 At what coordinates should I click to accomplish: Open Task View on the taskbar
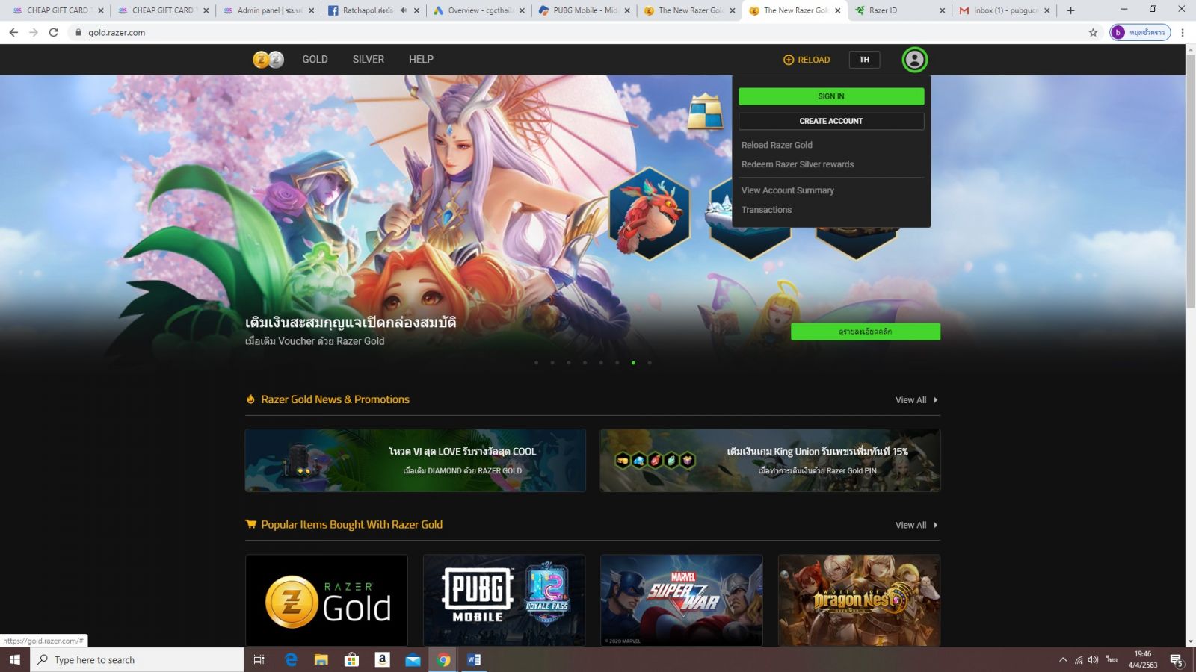pos(259,659)
